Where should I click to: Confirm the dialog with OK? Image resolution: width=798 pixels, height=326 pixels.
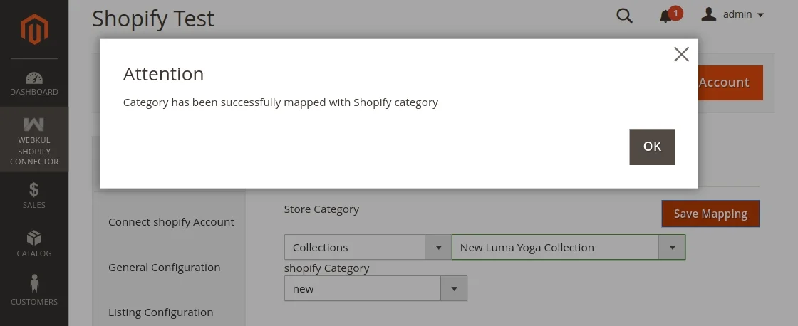coord(652,147)
